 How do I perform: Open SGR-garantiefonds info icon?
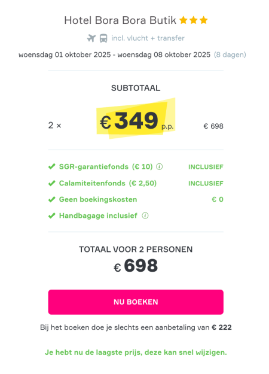tap(160, 167)
